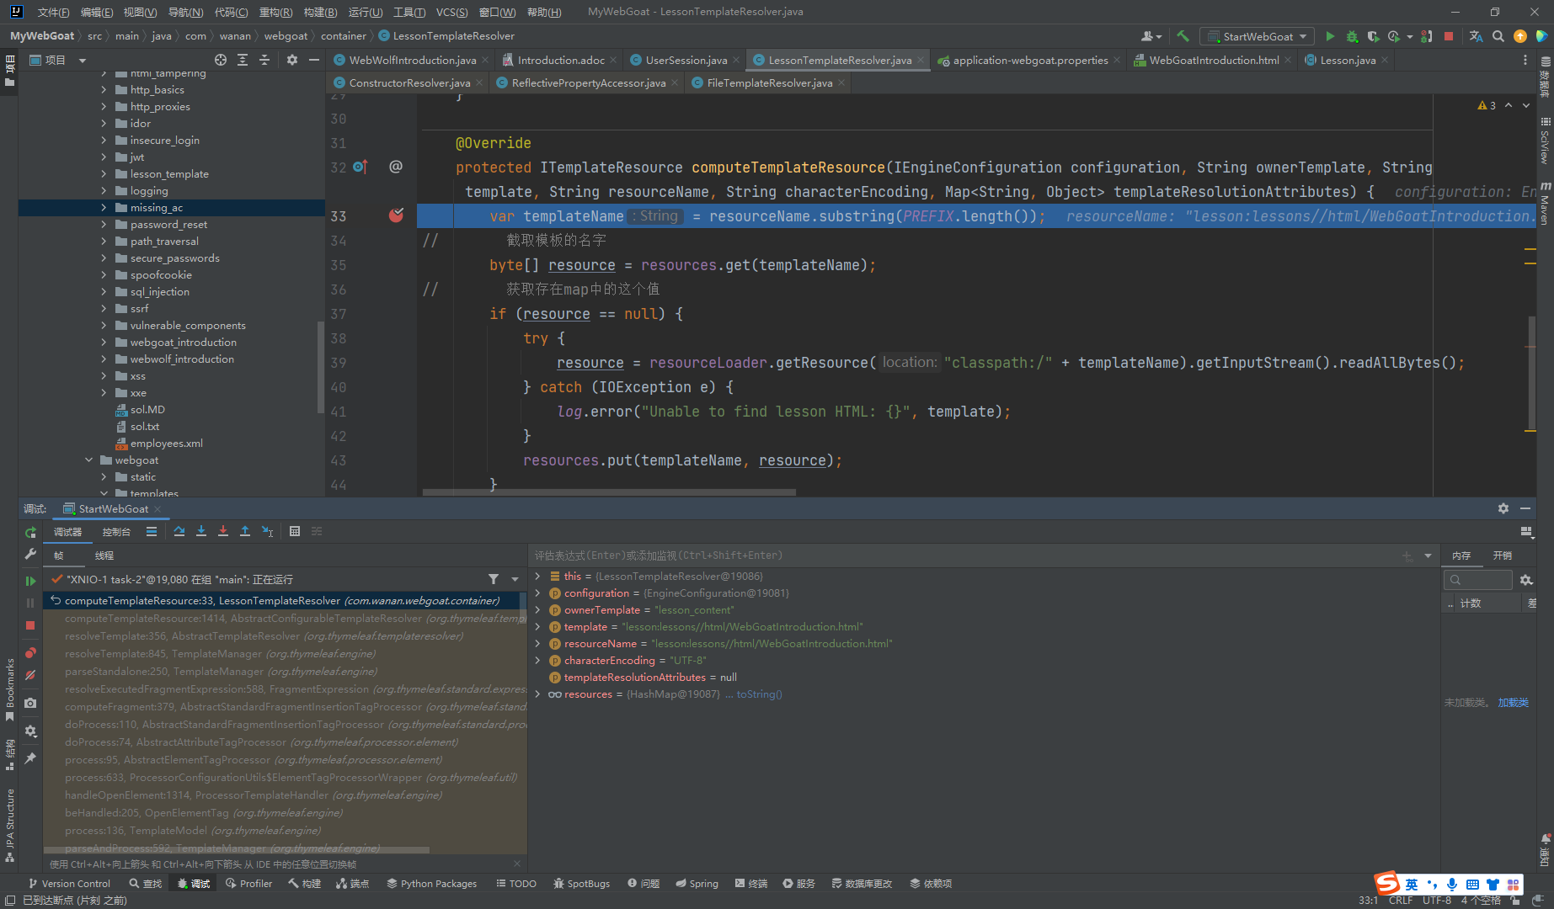Click the Debug panel settings gear
Viewport: 1554px width, 909px height.
click(1503, 508)
